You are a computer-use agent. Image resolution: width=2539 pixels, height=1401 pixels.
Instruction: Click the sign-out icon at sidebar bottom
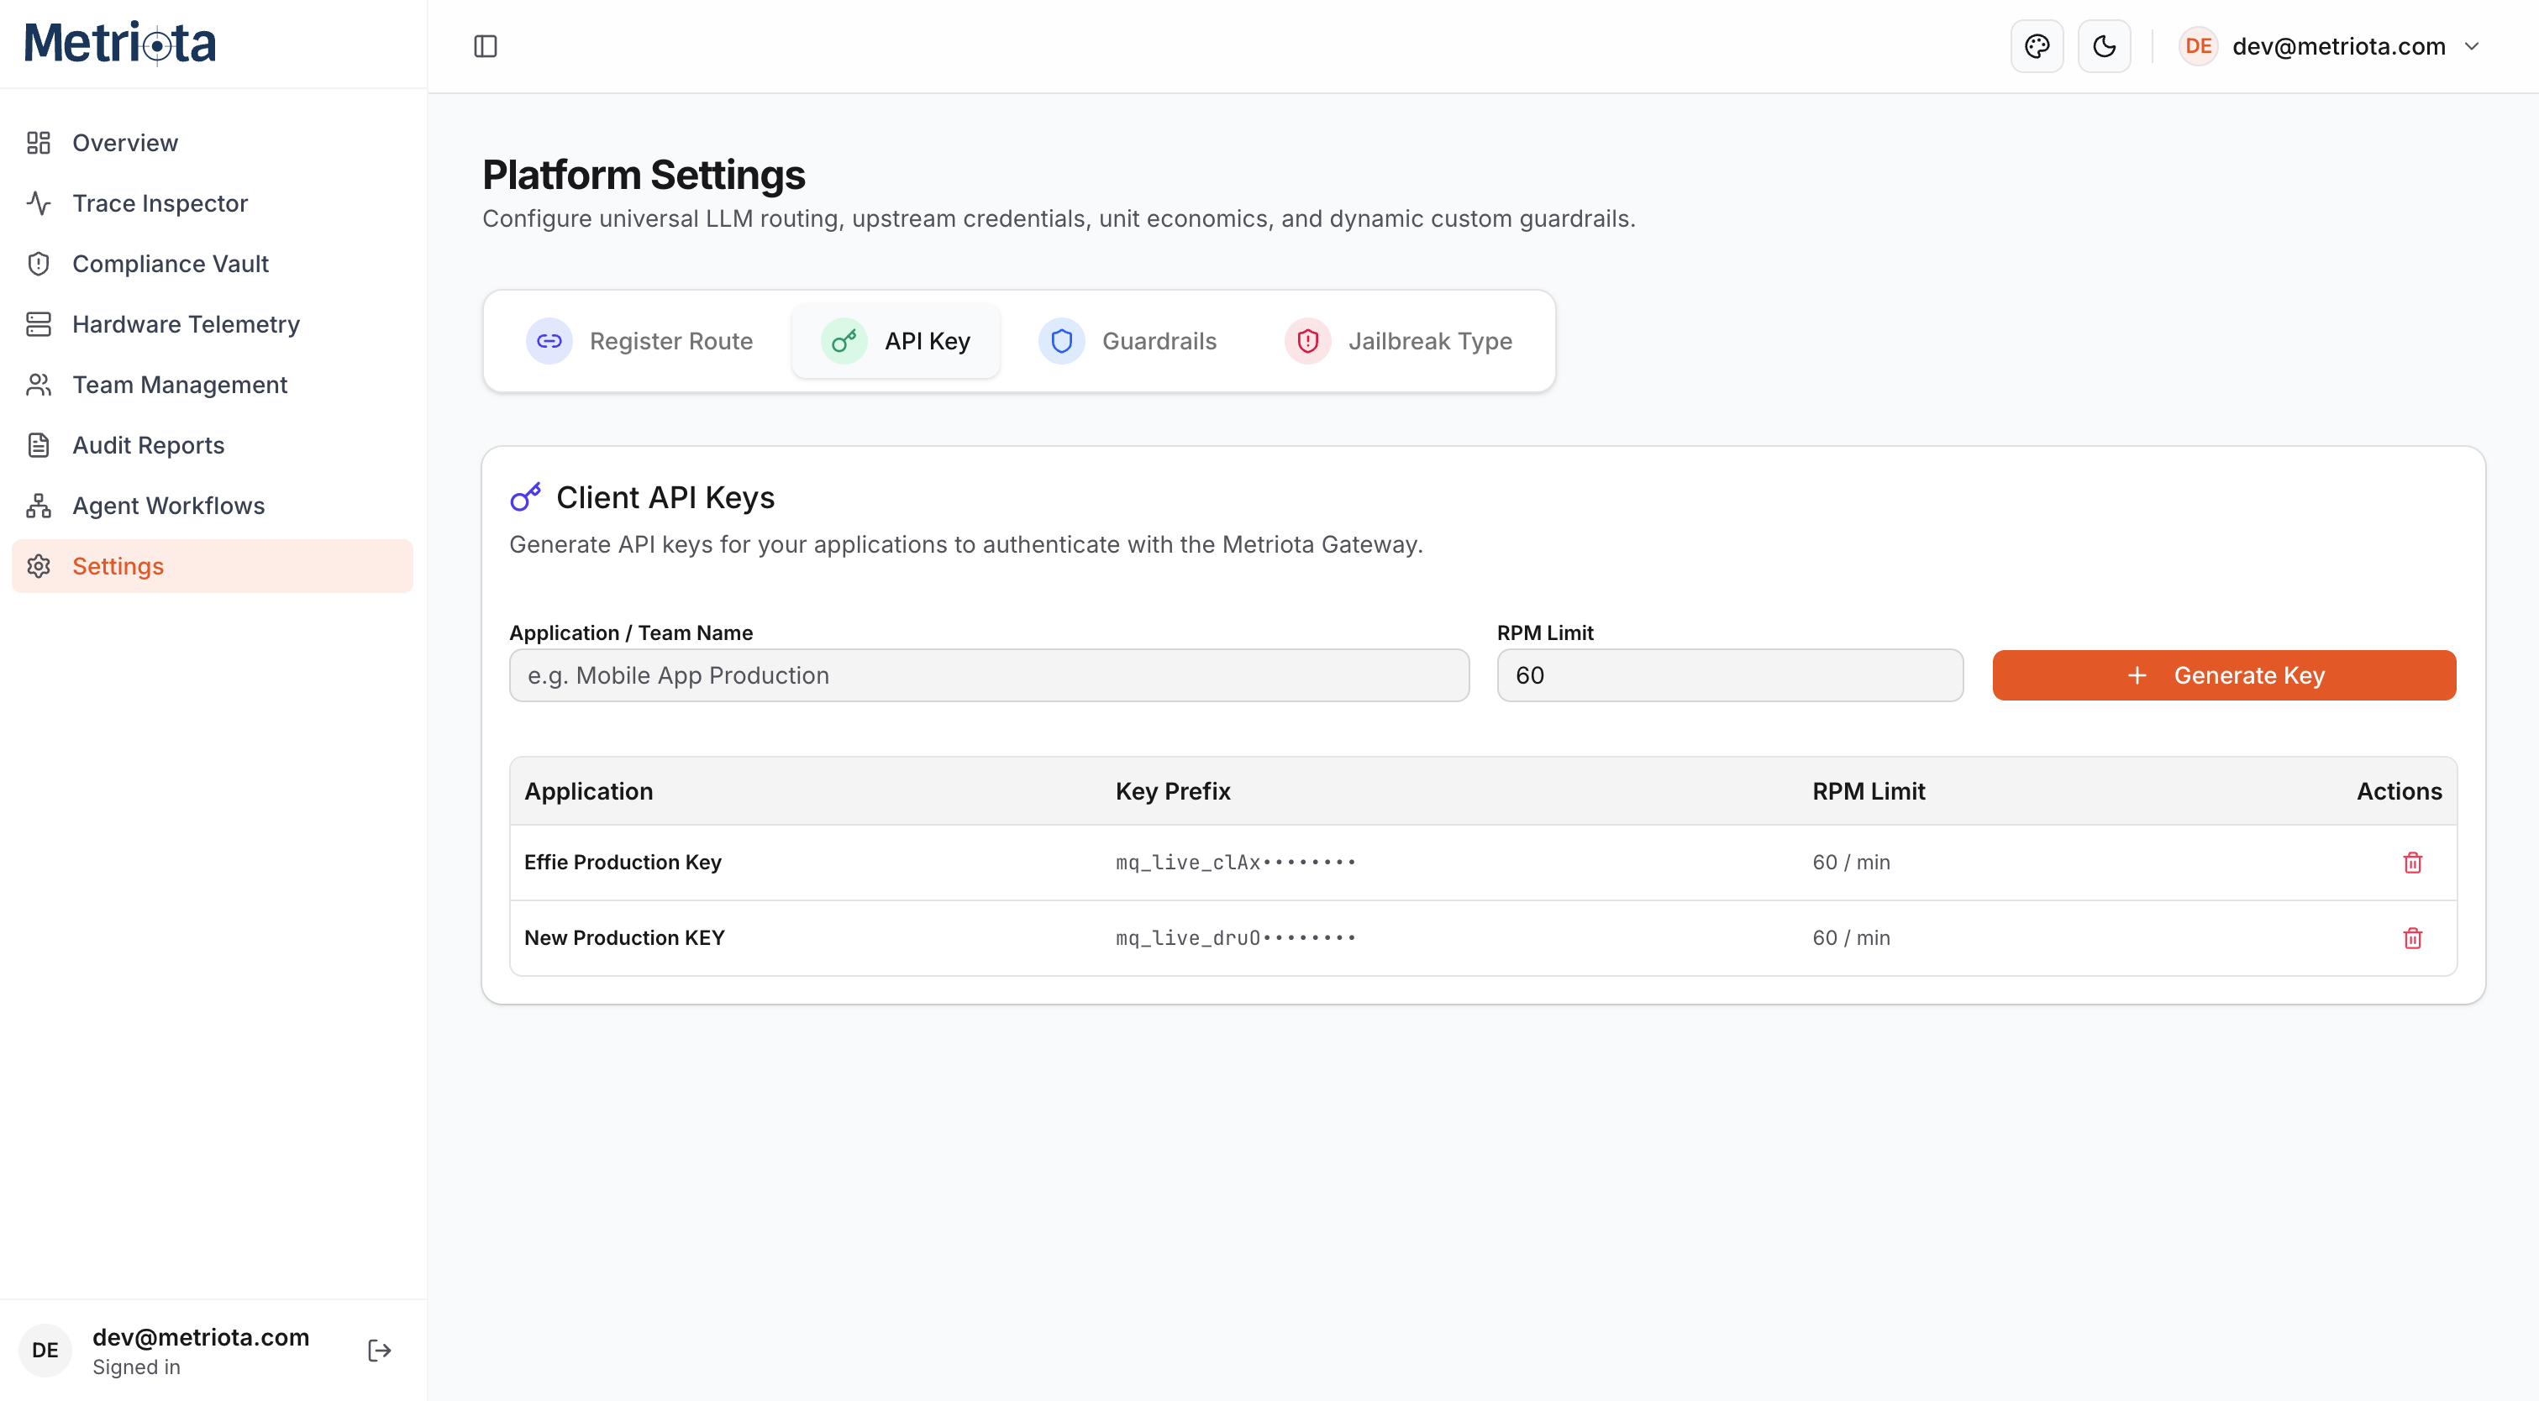point(380,1350)
